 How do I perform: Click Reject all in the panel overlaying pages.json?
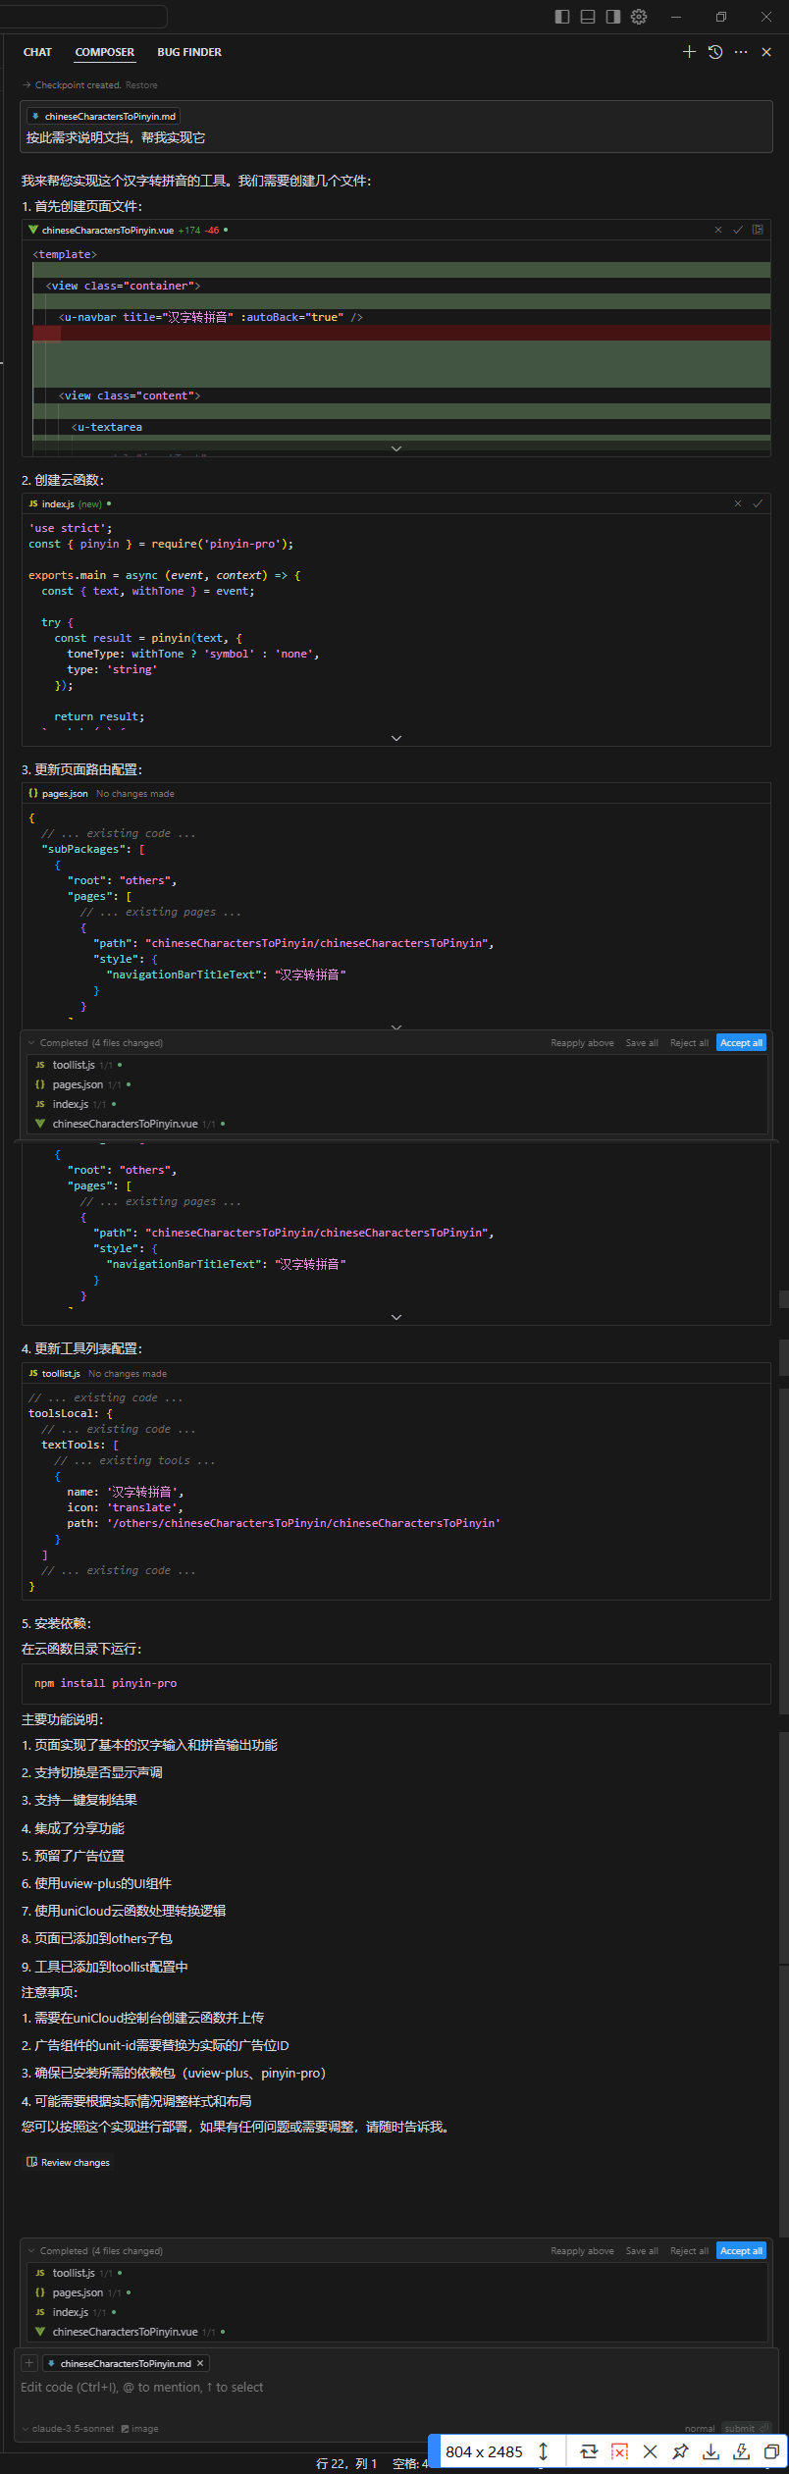(x=689, y=1043)
